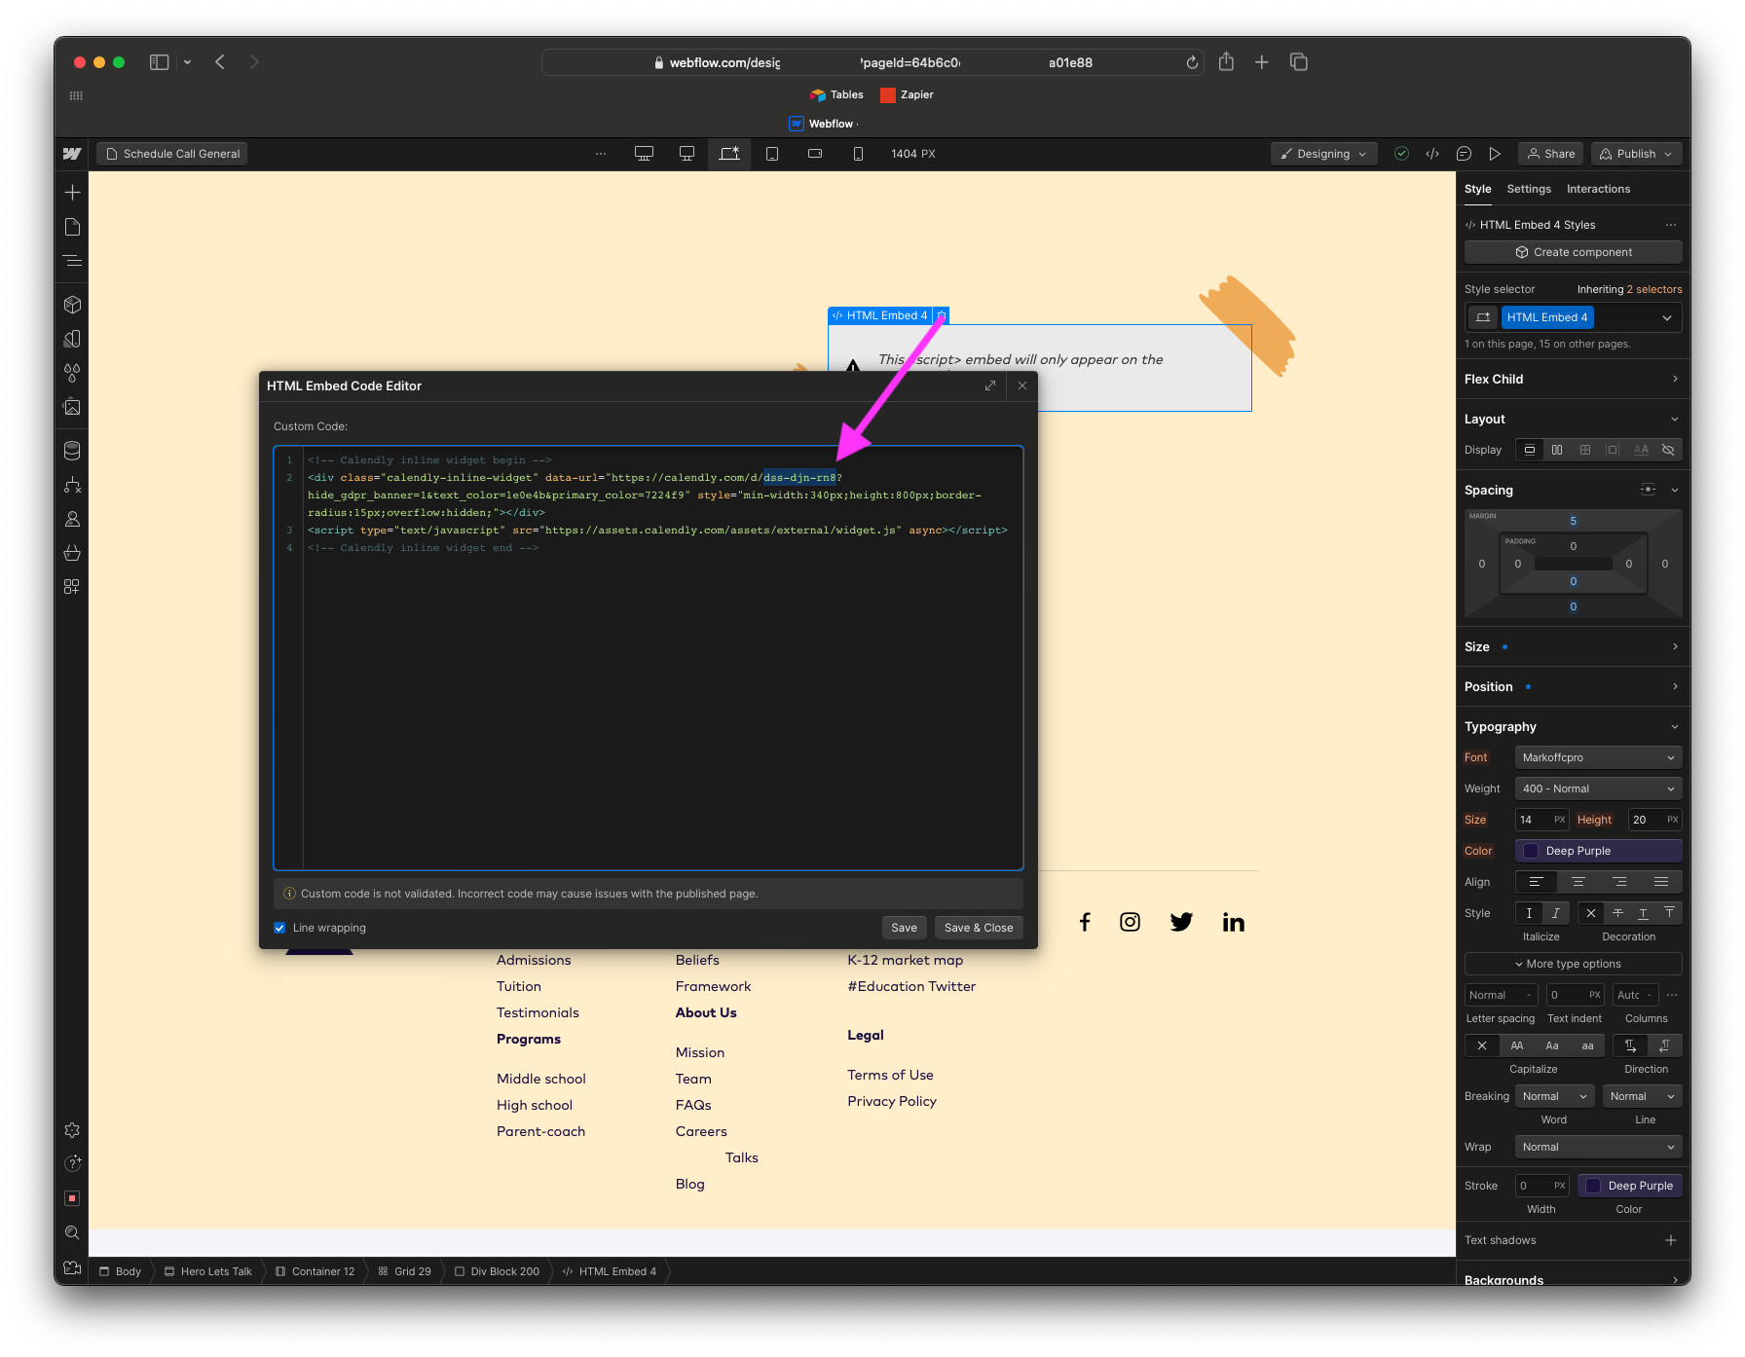Click the Create component button
1745x1357 pixels.
click(x=1573, y=251)
